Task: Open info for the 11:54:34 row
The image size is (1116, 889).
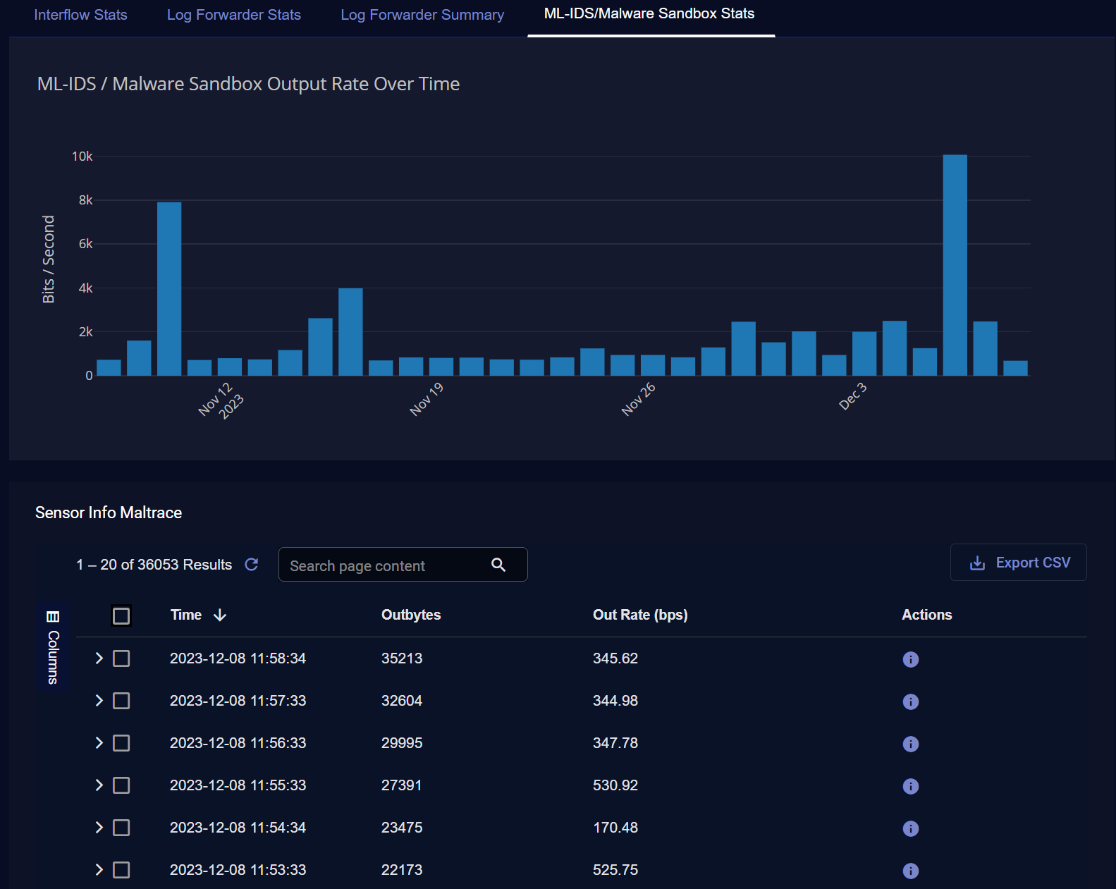Action: (910, 828)
